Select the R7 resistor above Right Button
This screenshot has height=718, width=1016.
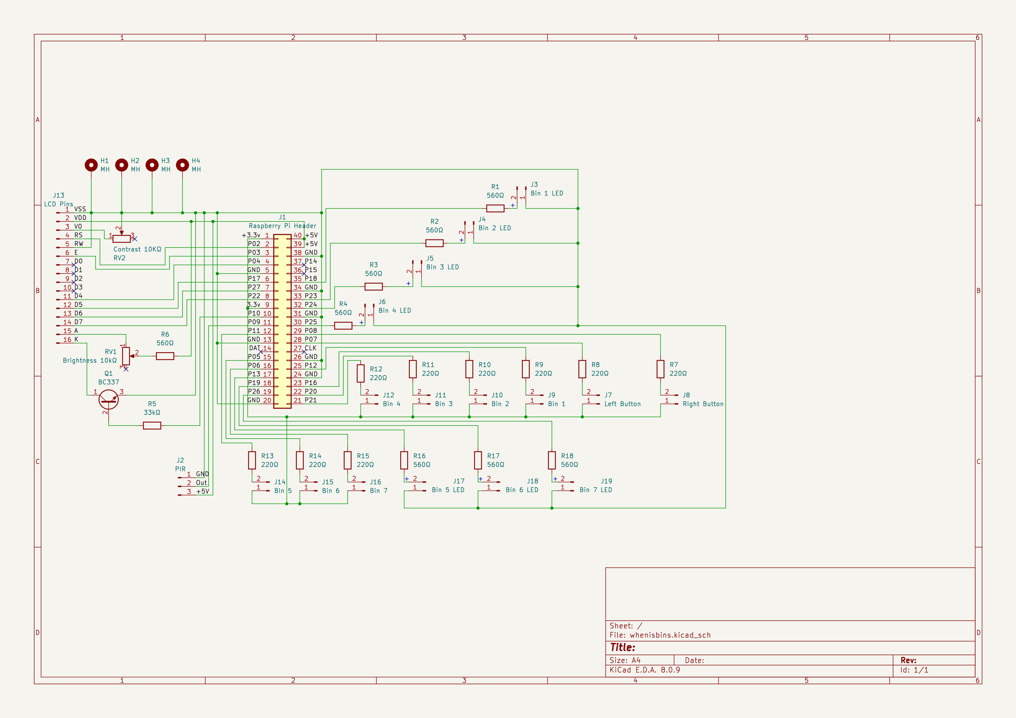pos(660,369)
